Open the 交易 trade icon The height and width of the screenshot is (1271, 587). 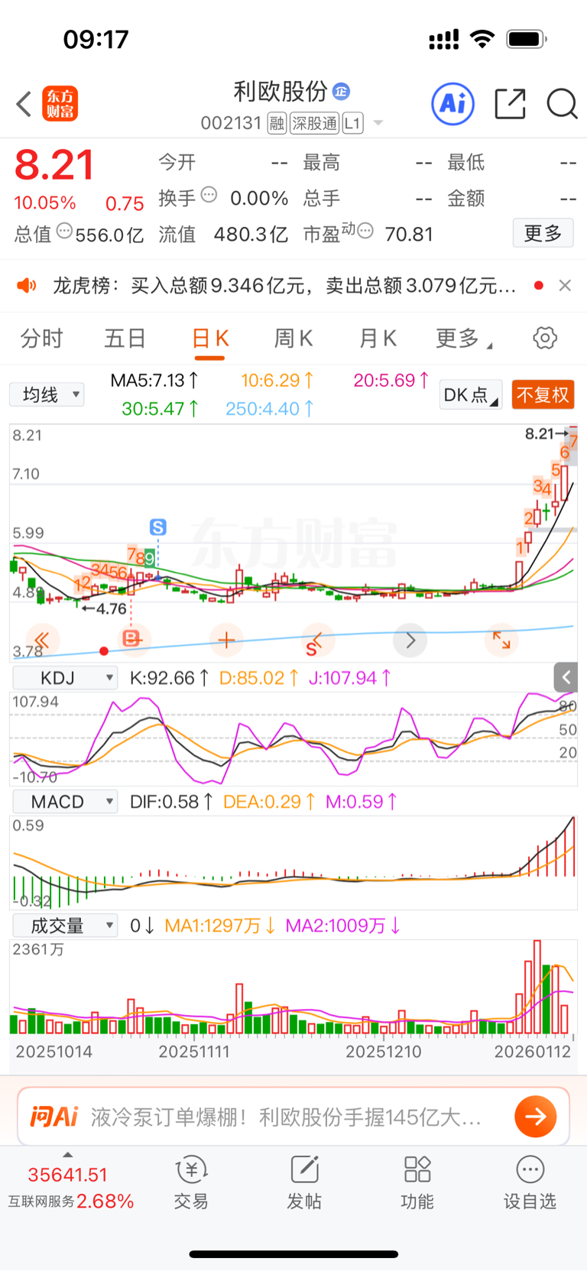pyautogui.click(x=191, y=1183)
